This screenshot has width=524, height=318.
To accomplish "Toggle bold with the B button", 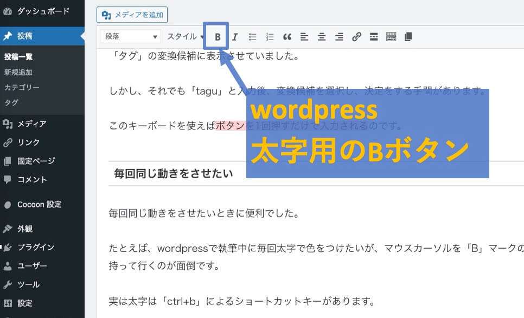I will (x=218, y=37).
